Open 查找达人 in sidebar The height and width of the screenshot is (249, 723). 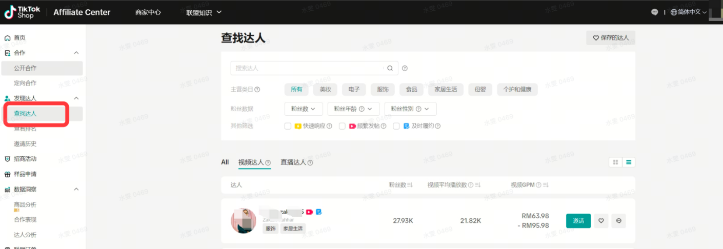(x=42, y=114)
